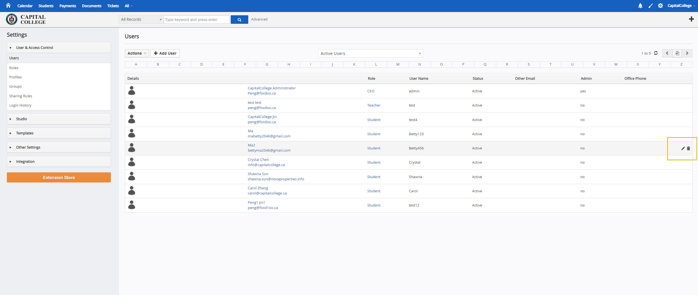Viewport: 698px width, 295px height.
Task: Open the notifications bell
Action: 640,6
